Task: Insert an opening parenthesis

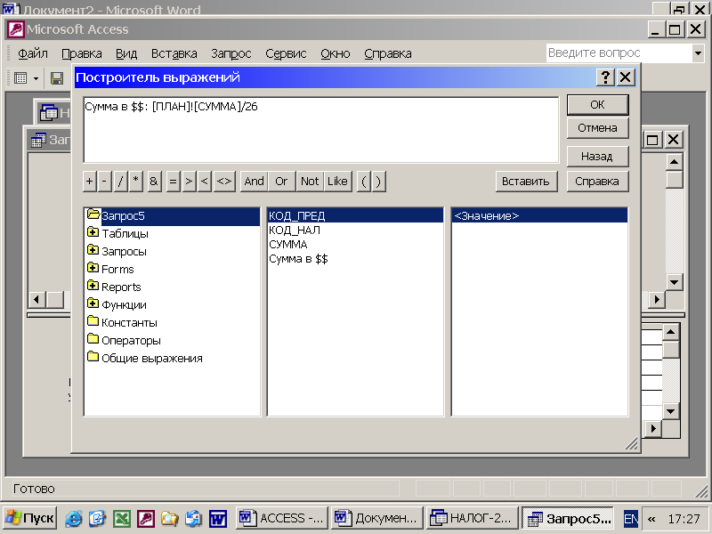Action: [364, 182]
